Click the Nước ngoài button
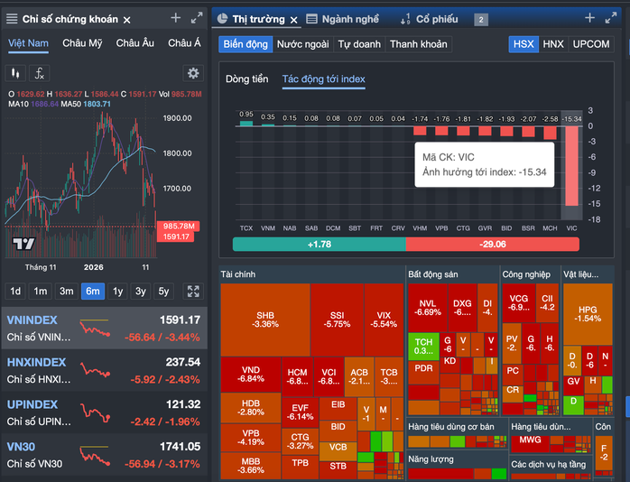 point(302,43)
